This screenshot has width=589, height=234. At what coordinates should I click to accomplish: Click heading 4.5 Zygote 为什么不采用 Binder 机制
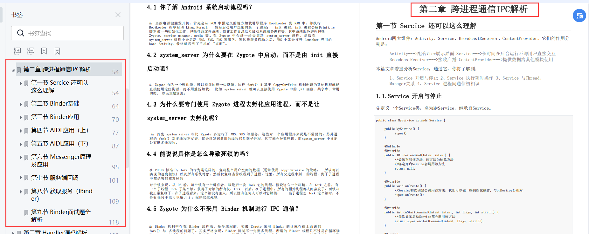pyautogui.click(x=223, y=209)
